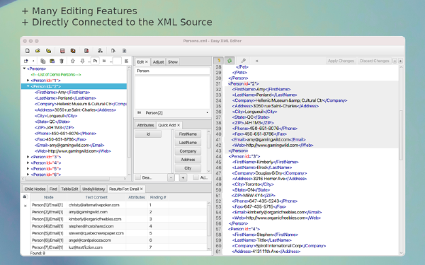
Task: Click the green refresh icon in the source toolbar
Action: tap(229, 61)
